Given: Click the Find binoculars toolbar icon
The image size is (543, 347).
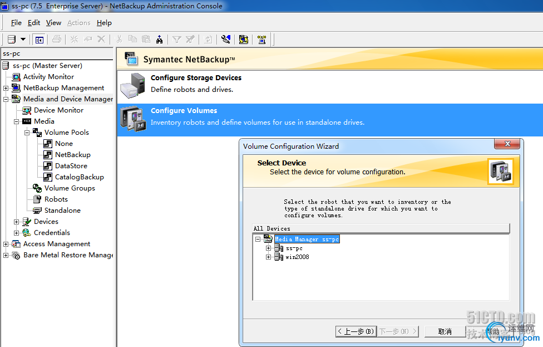Looking at the screenshot, I should pyautogui.click(x=159, y=40).
